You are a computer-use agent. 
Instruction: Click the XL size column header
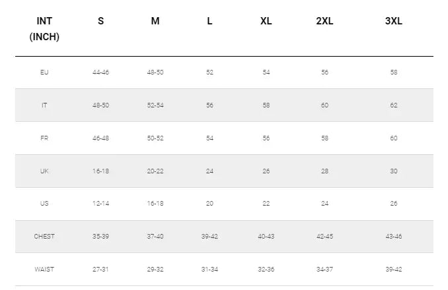266,21
